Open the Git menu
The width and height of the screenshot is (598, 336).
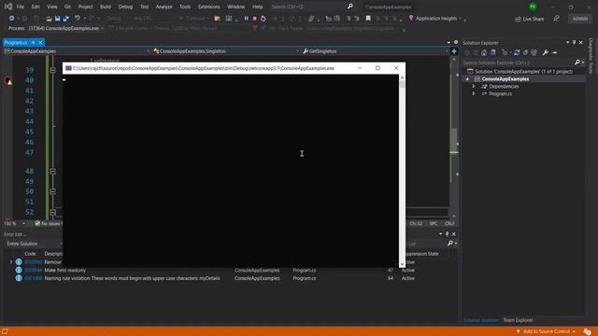[67, 7]
